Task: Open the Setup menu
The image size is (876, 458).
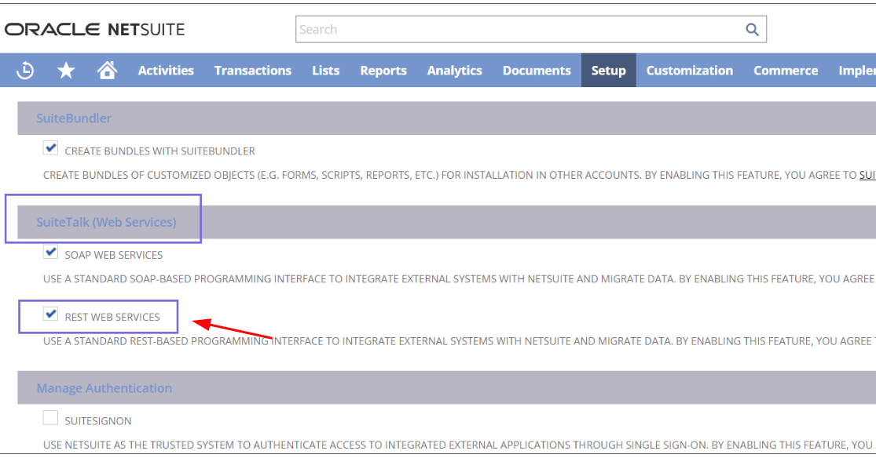Action: point(608,71)
